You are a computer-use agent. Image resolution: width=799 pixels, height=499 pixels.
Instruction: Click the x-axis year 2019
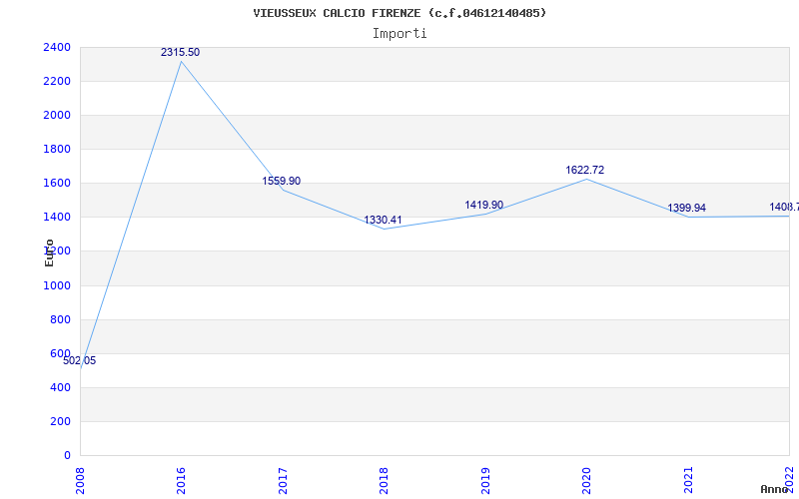click(485, 481)
